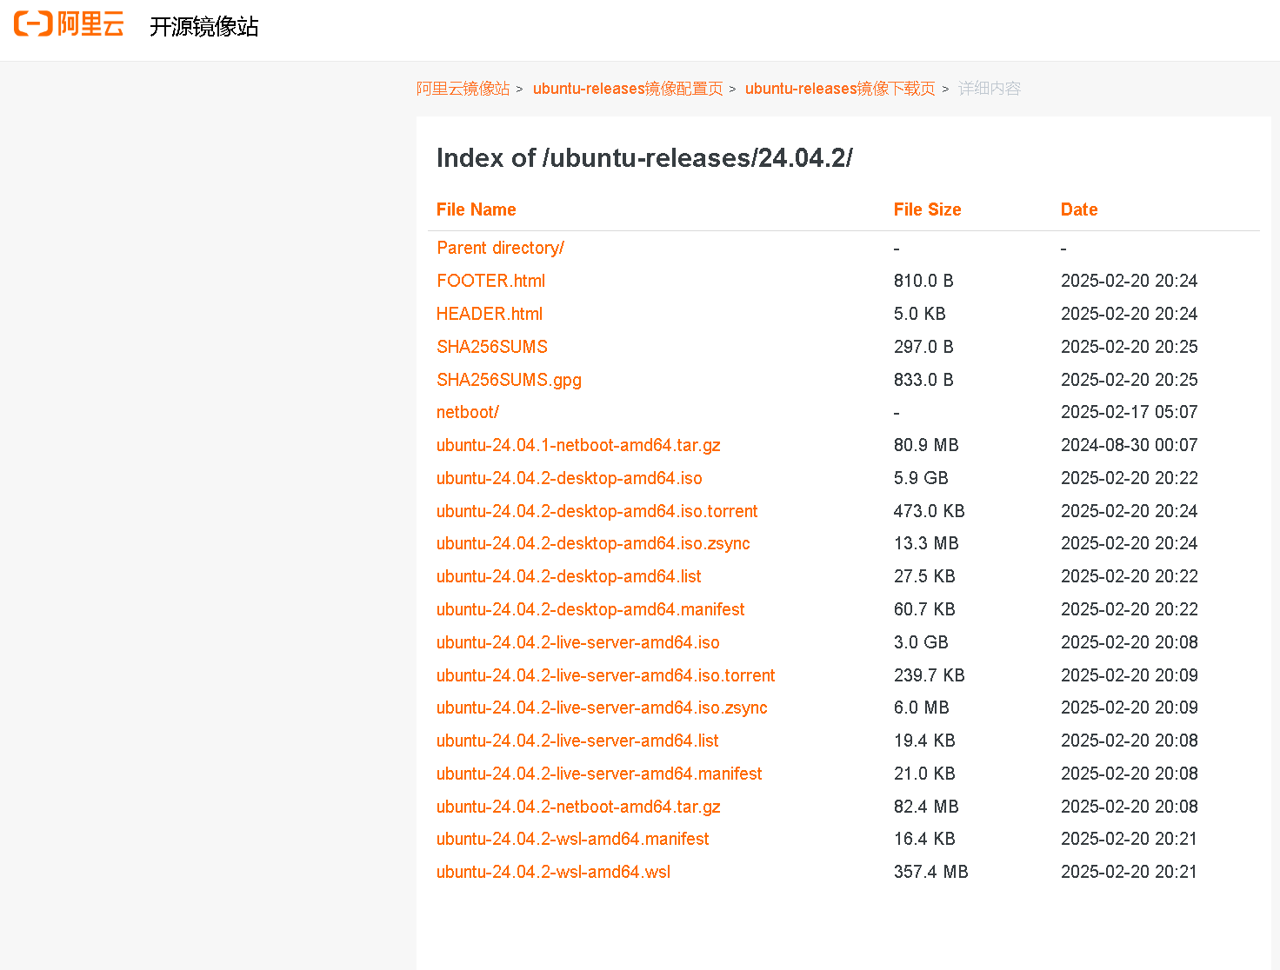Image resolution: width=1280 pixels, height=970 pixels.
Task: Select the 82.4 MB size value
Action: [926, 807]
